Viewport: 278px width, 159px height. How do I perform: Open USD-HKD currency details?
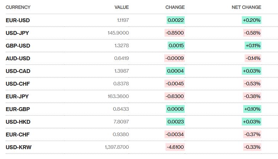(18, 122)
